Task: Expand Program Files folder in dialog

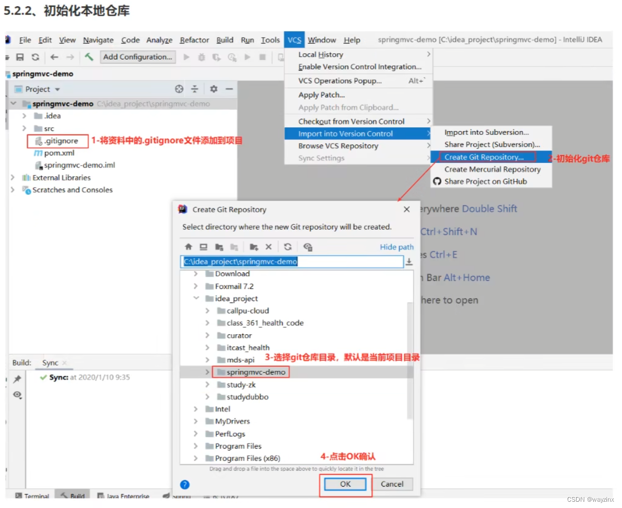Action: [195, 446]
